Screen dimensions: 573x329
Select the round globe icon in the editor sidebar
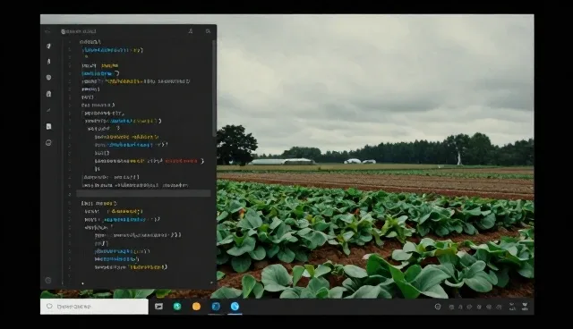click(x=48, y=77)
